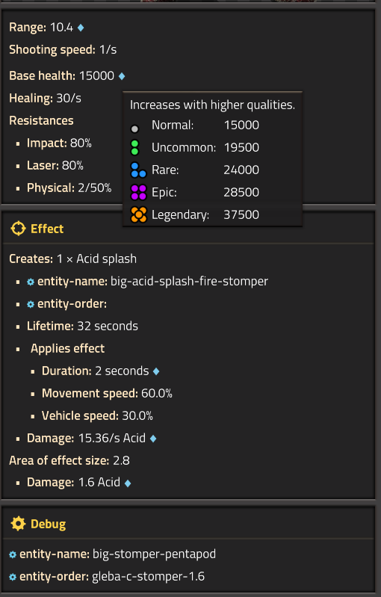
Task: Click the small gear before big-stomper-pentapod
Action: (x=13, y=554)
